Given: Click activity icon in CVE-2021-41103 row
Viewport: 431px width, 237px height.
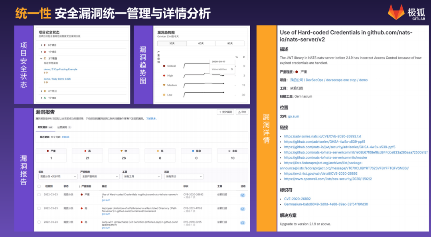Looking at the screenshot, I should 243,209.
